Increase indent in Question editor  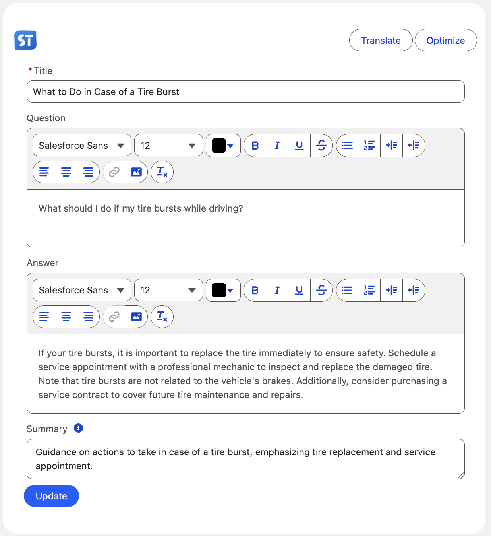point(392,146)
